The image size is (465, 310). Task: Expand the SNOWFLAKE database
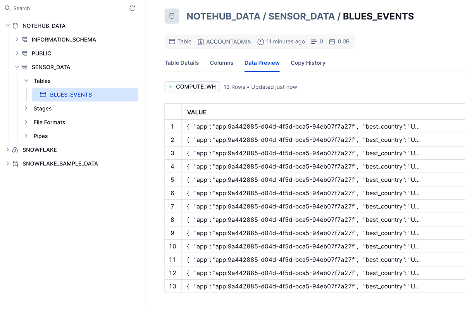coord(7,150)
